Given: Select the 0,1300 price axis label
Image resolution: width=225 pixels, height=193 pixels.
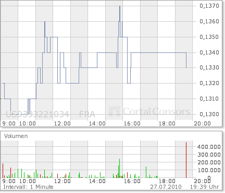Looking at the screenshot, I should click(x=209, y=114).
